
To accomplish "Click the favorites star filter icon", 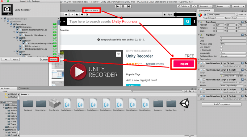I will (x=194, y=91).
